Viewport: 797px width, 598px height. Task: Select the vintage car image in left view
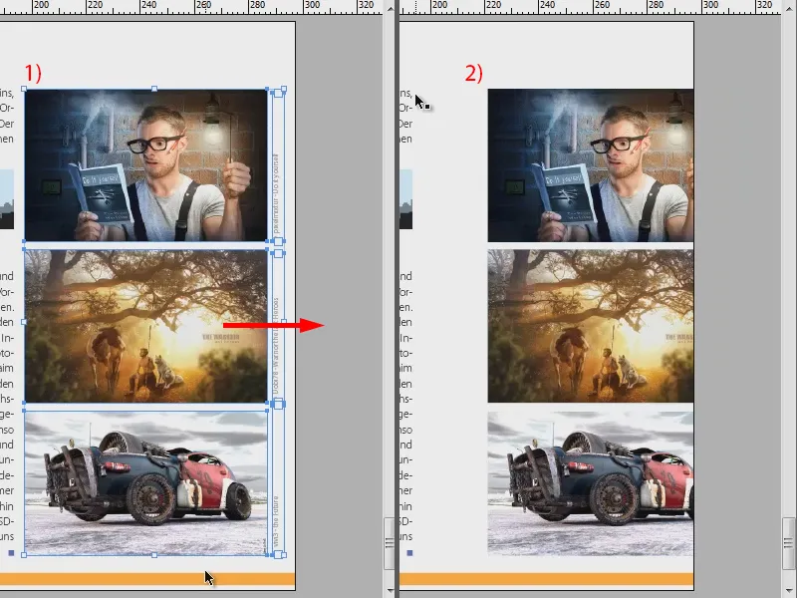145,483
